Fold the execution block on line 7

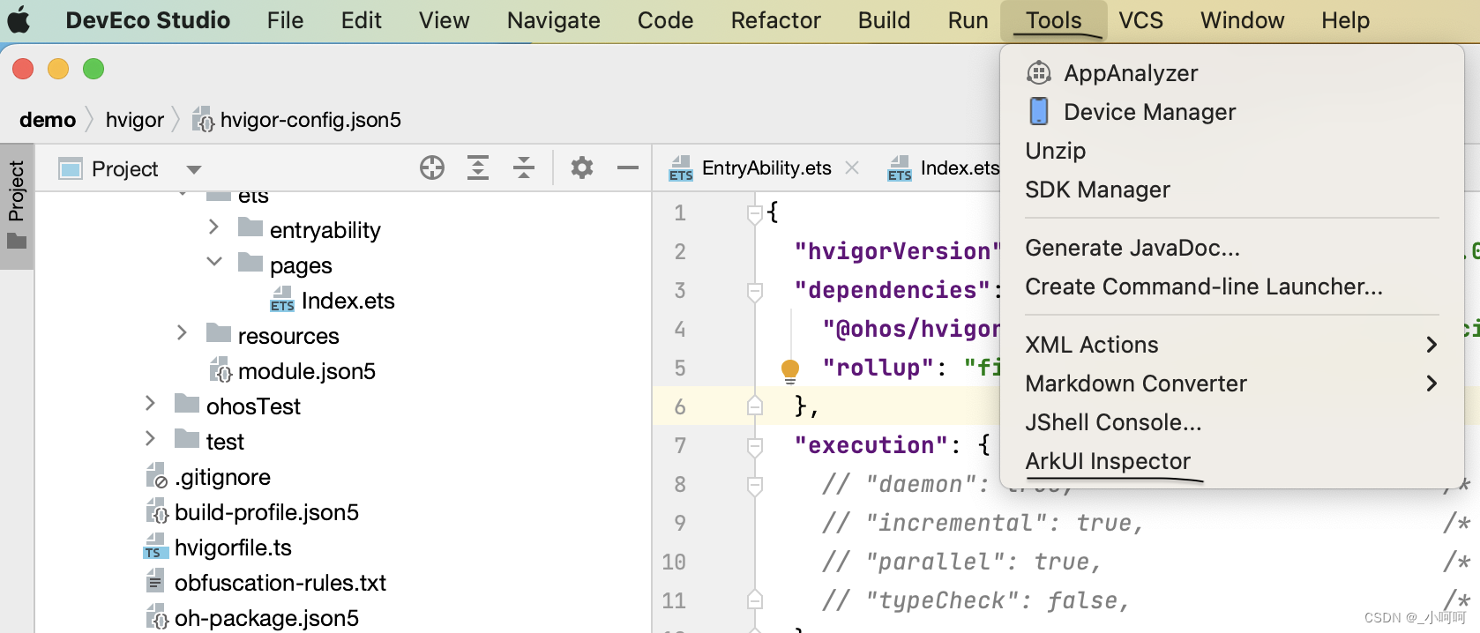coord(755,446)
